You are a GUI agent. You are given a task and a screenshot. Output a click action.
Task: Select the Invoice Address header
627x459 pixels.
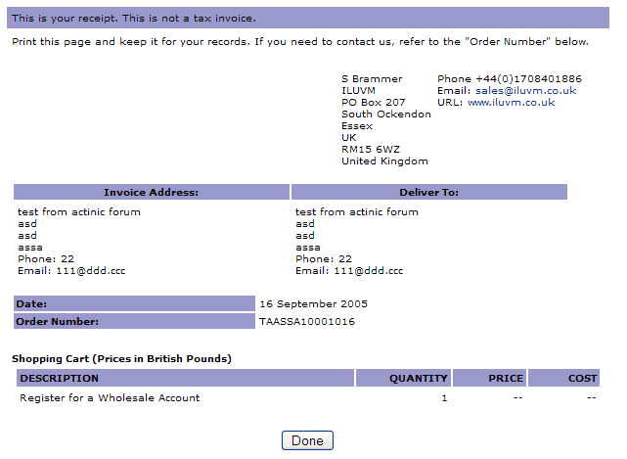coord(151,193)
